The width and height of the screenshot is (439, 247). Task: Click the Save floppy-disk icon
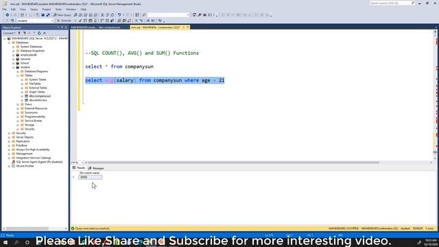click(x=43, y=15)
